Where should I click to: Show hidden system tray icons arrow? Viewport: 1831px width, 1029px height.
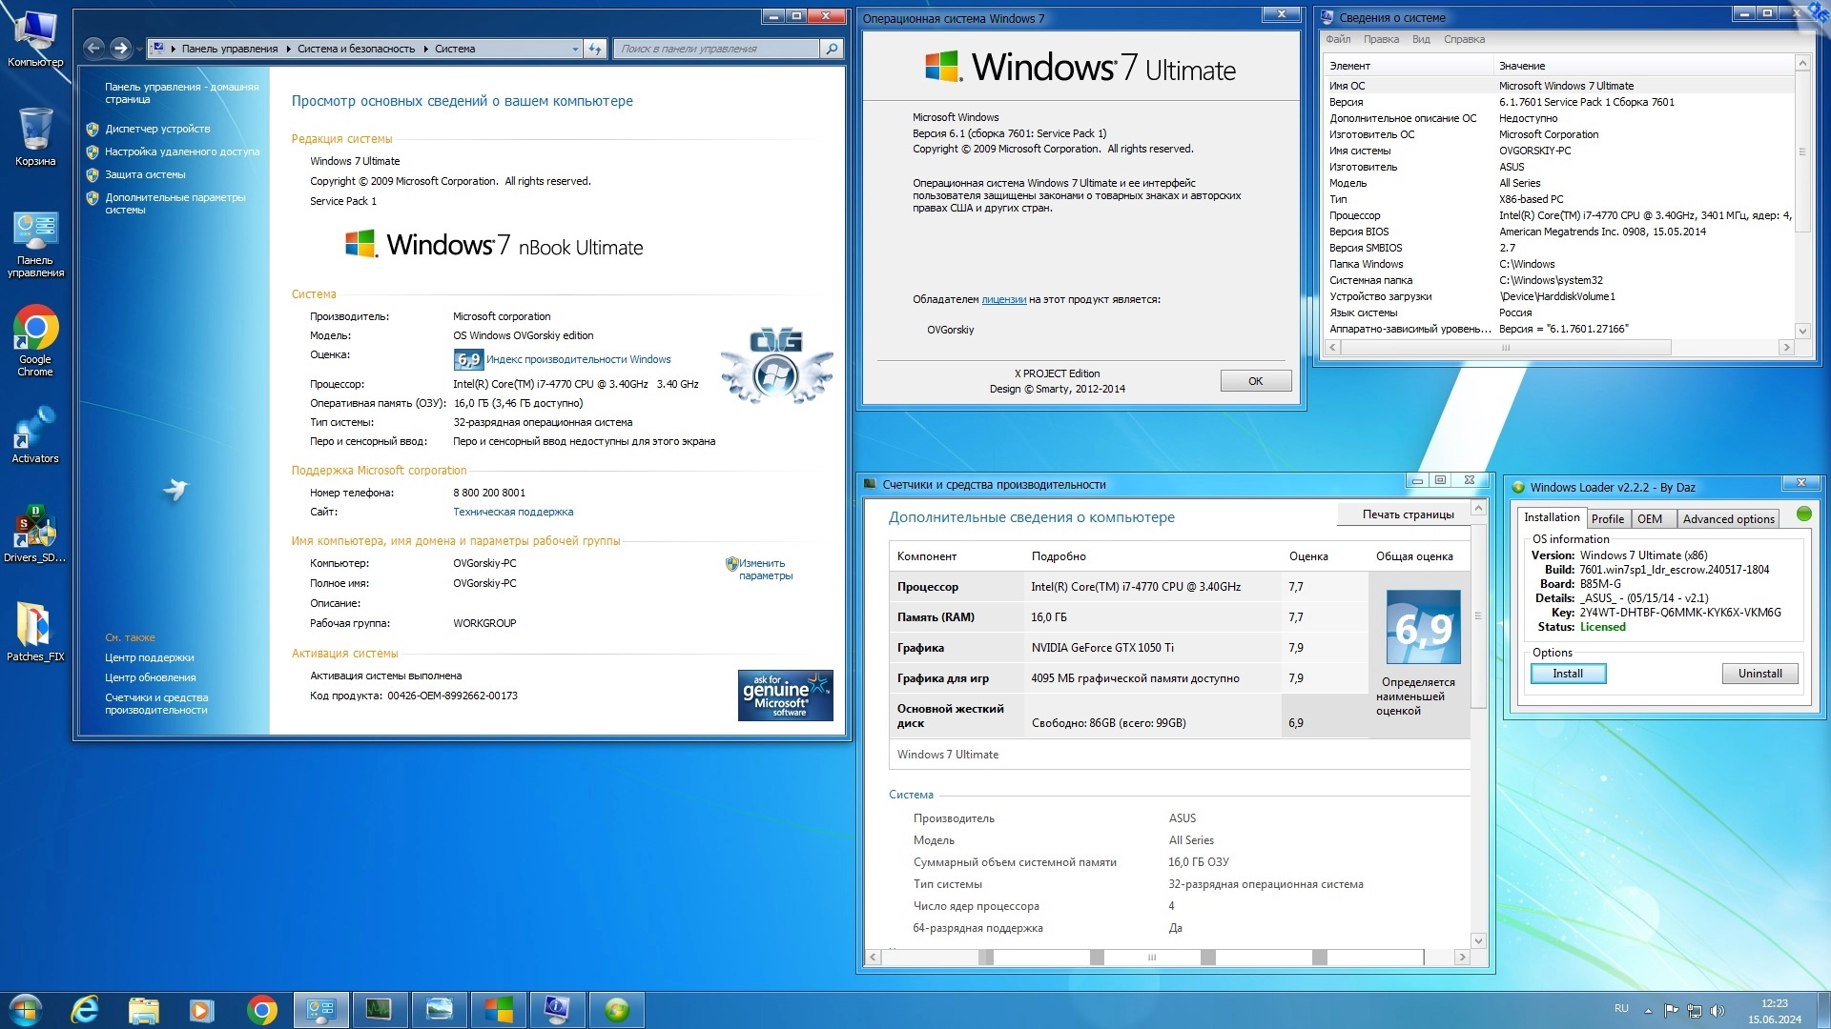tap(1648, 1010)
